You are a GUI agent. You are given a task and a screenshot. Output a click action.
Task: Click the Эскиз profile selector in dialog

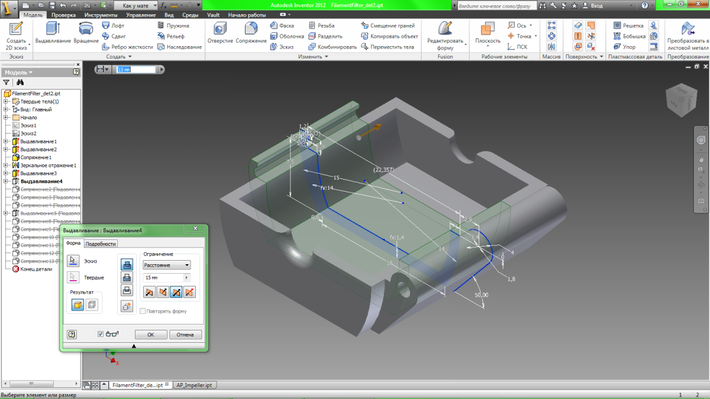click(x=74, y=261)
